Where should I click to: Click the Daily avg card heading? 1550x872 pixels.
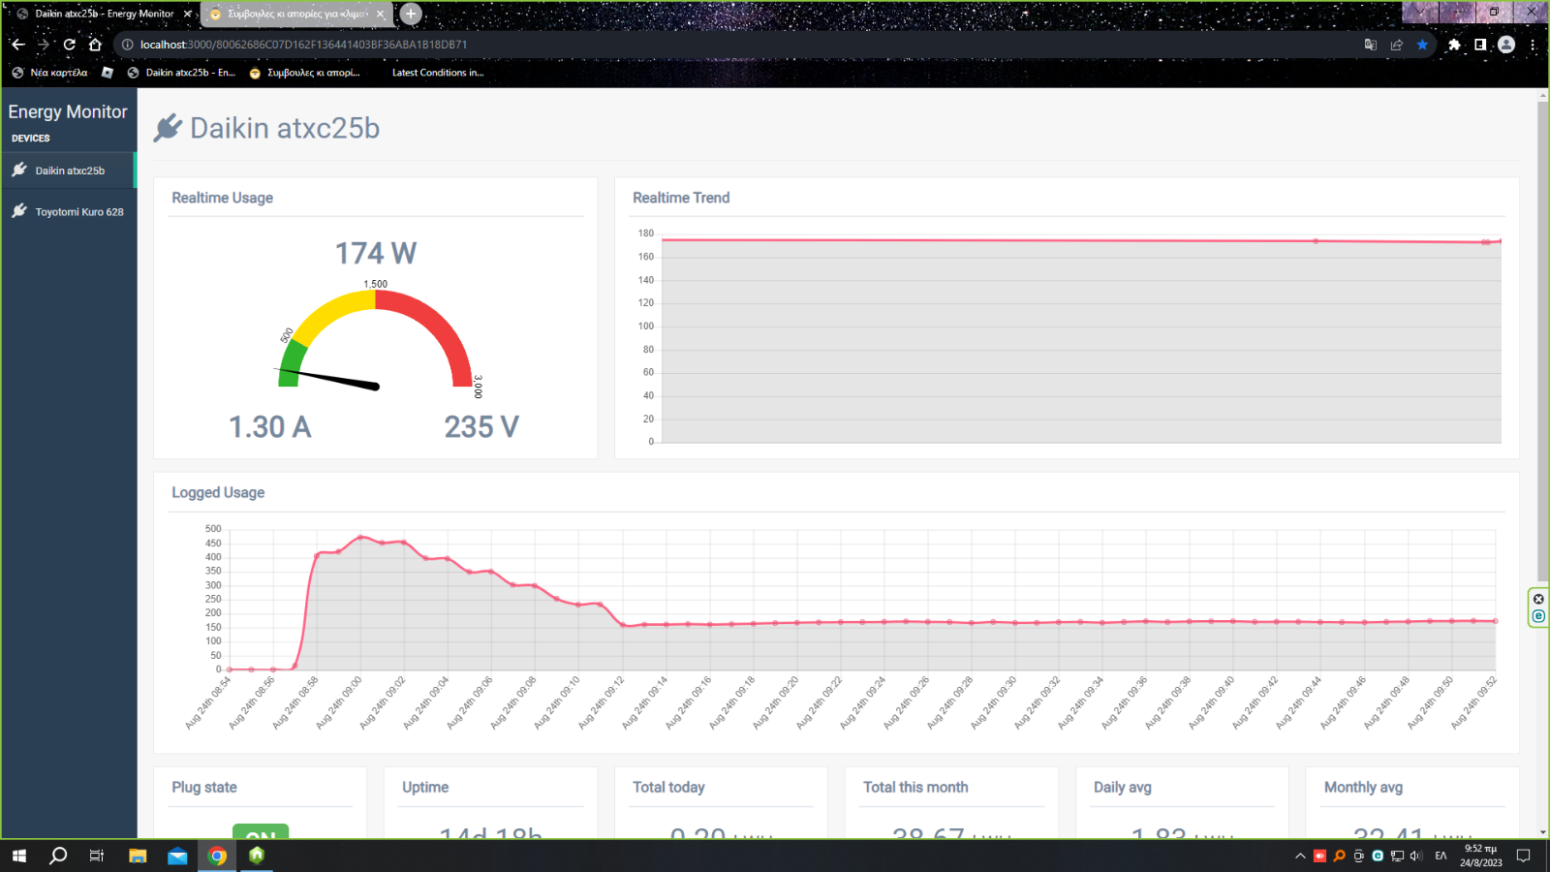tap(1122, 788)
